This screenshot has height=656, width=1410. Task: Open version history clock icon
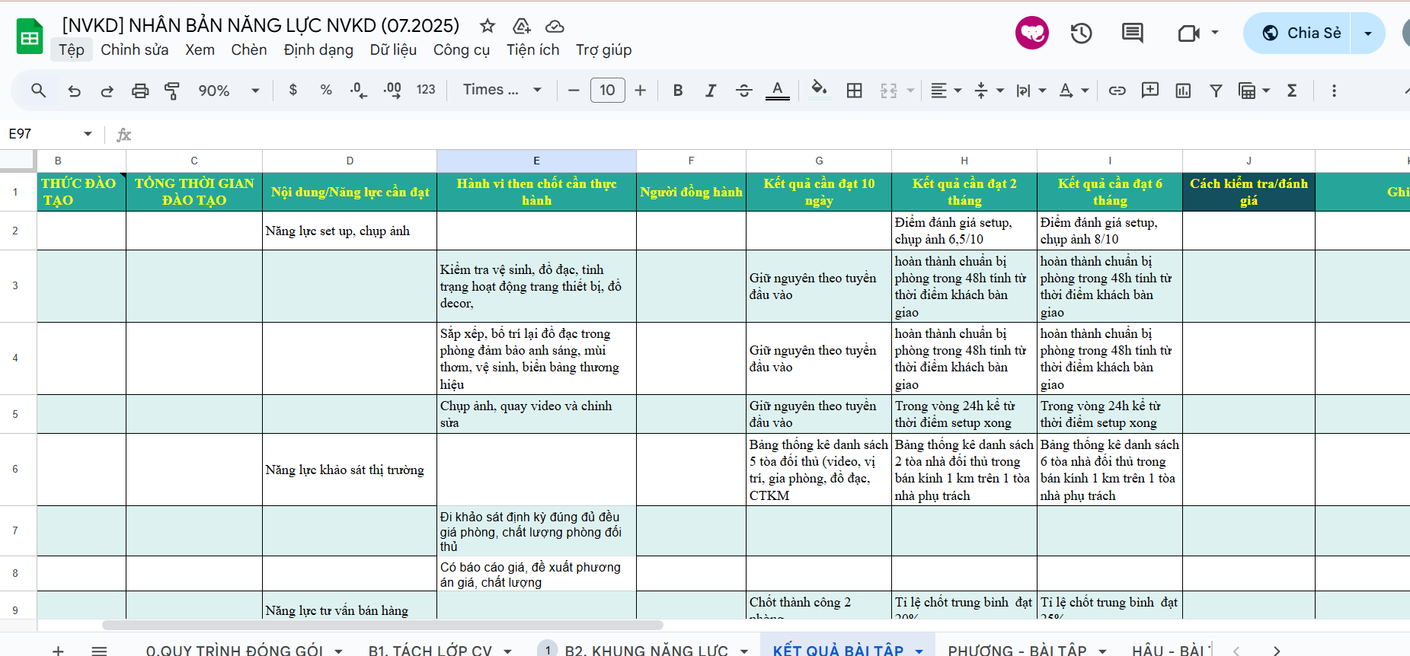coord(1081,33)
